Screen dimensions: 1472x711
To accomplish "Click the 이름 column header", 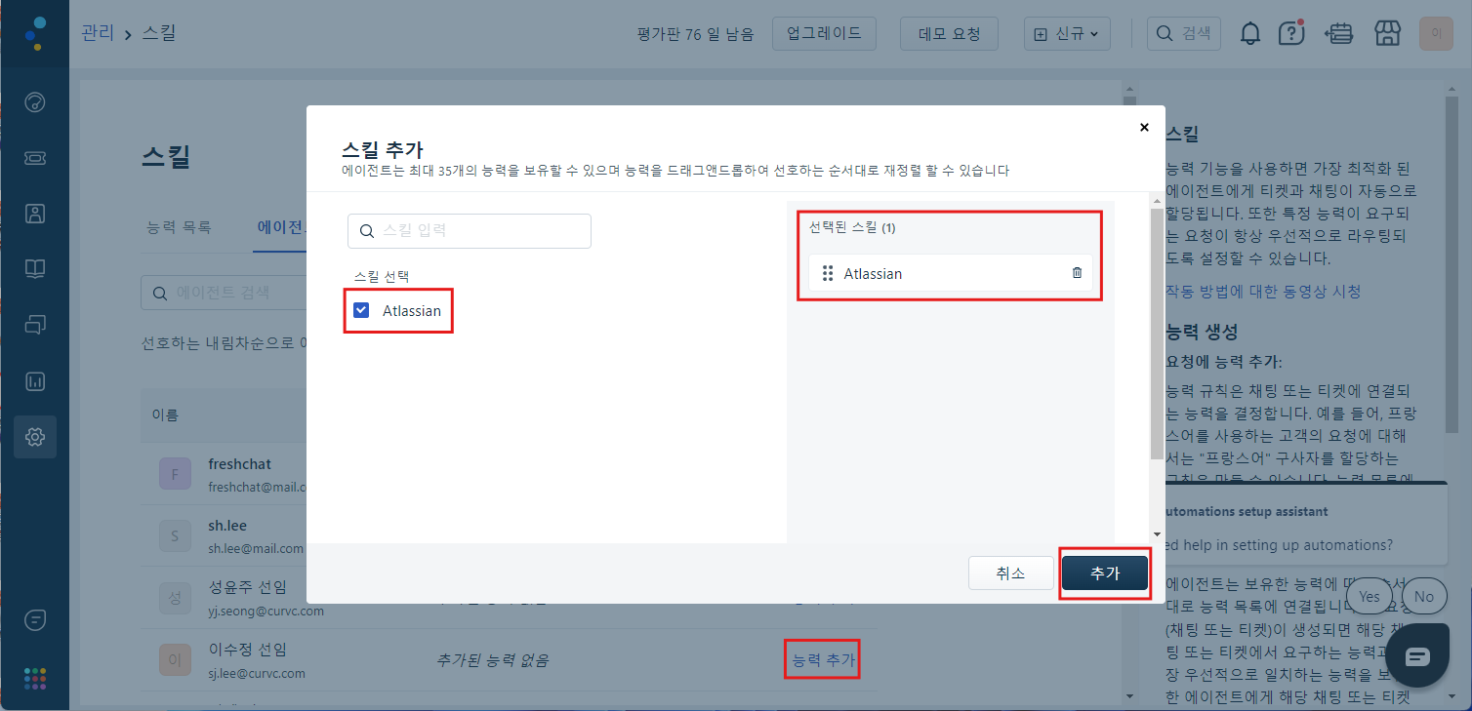I will coord(165,415).
